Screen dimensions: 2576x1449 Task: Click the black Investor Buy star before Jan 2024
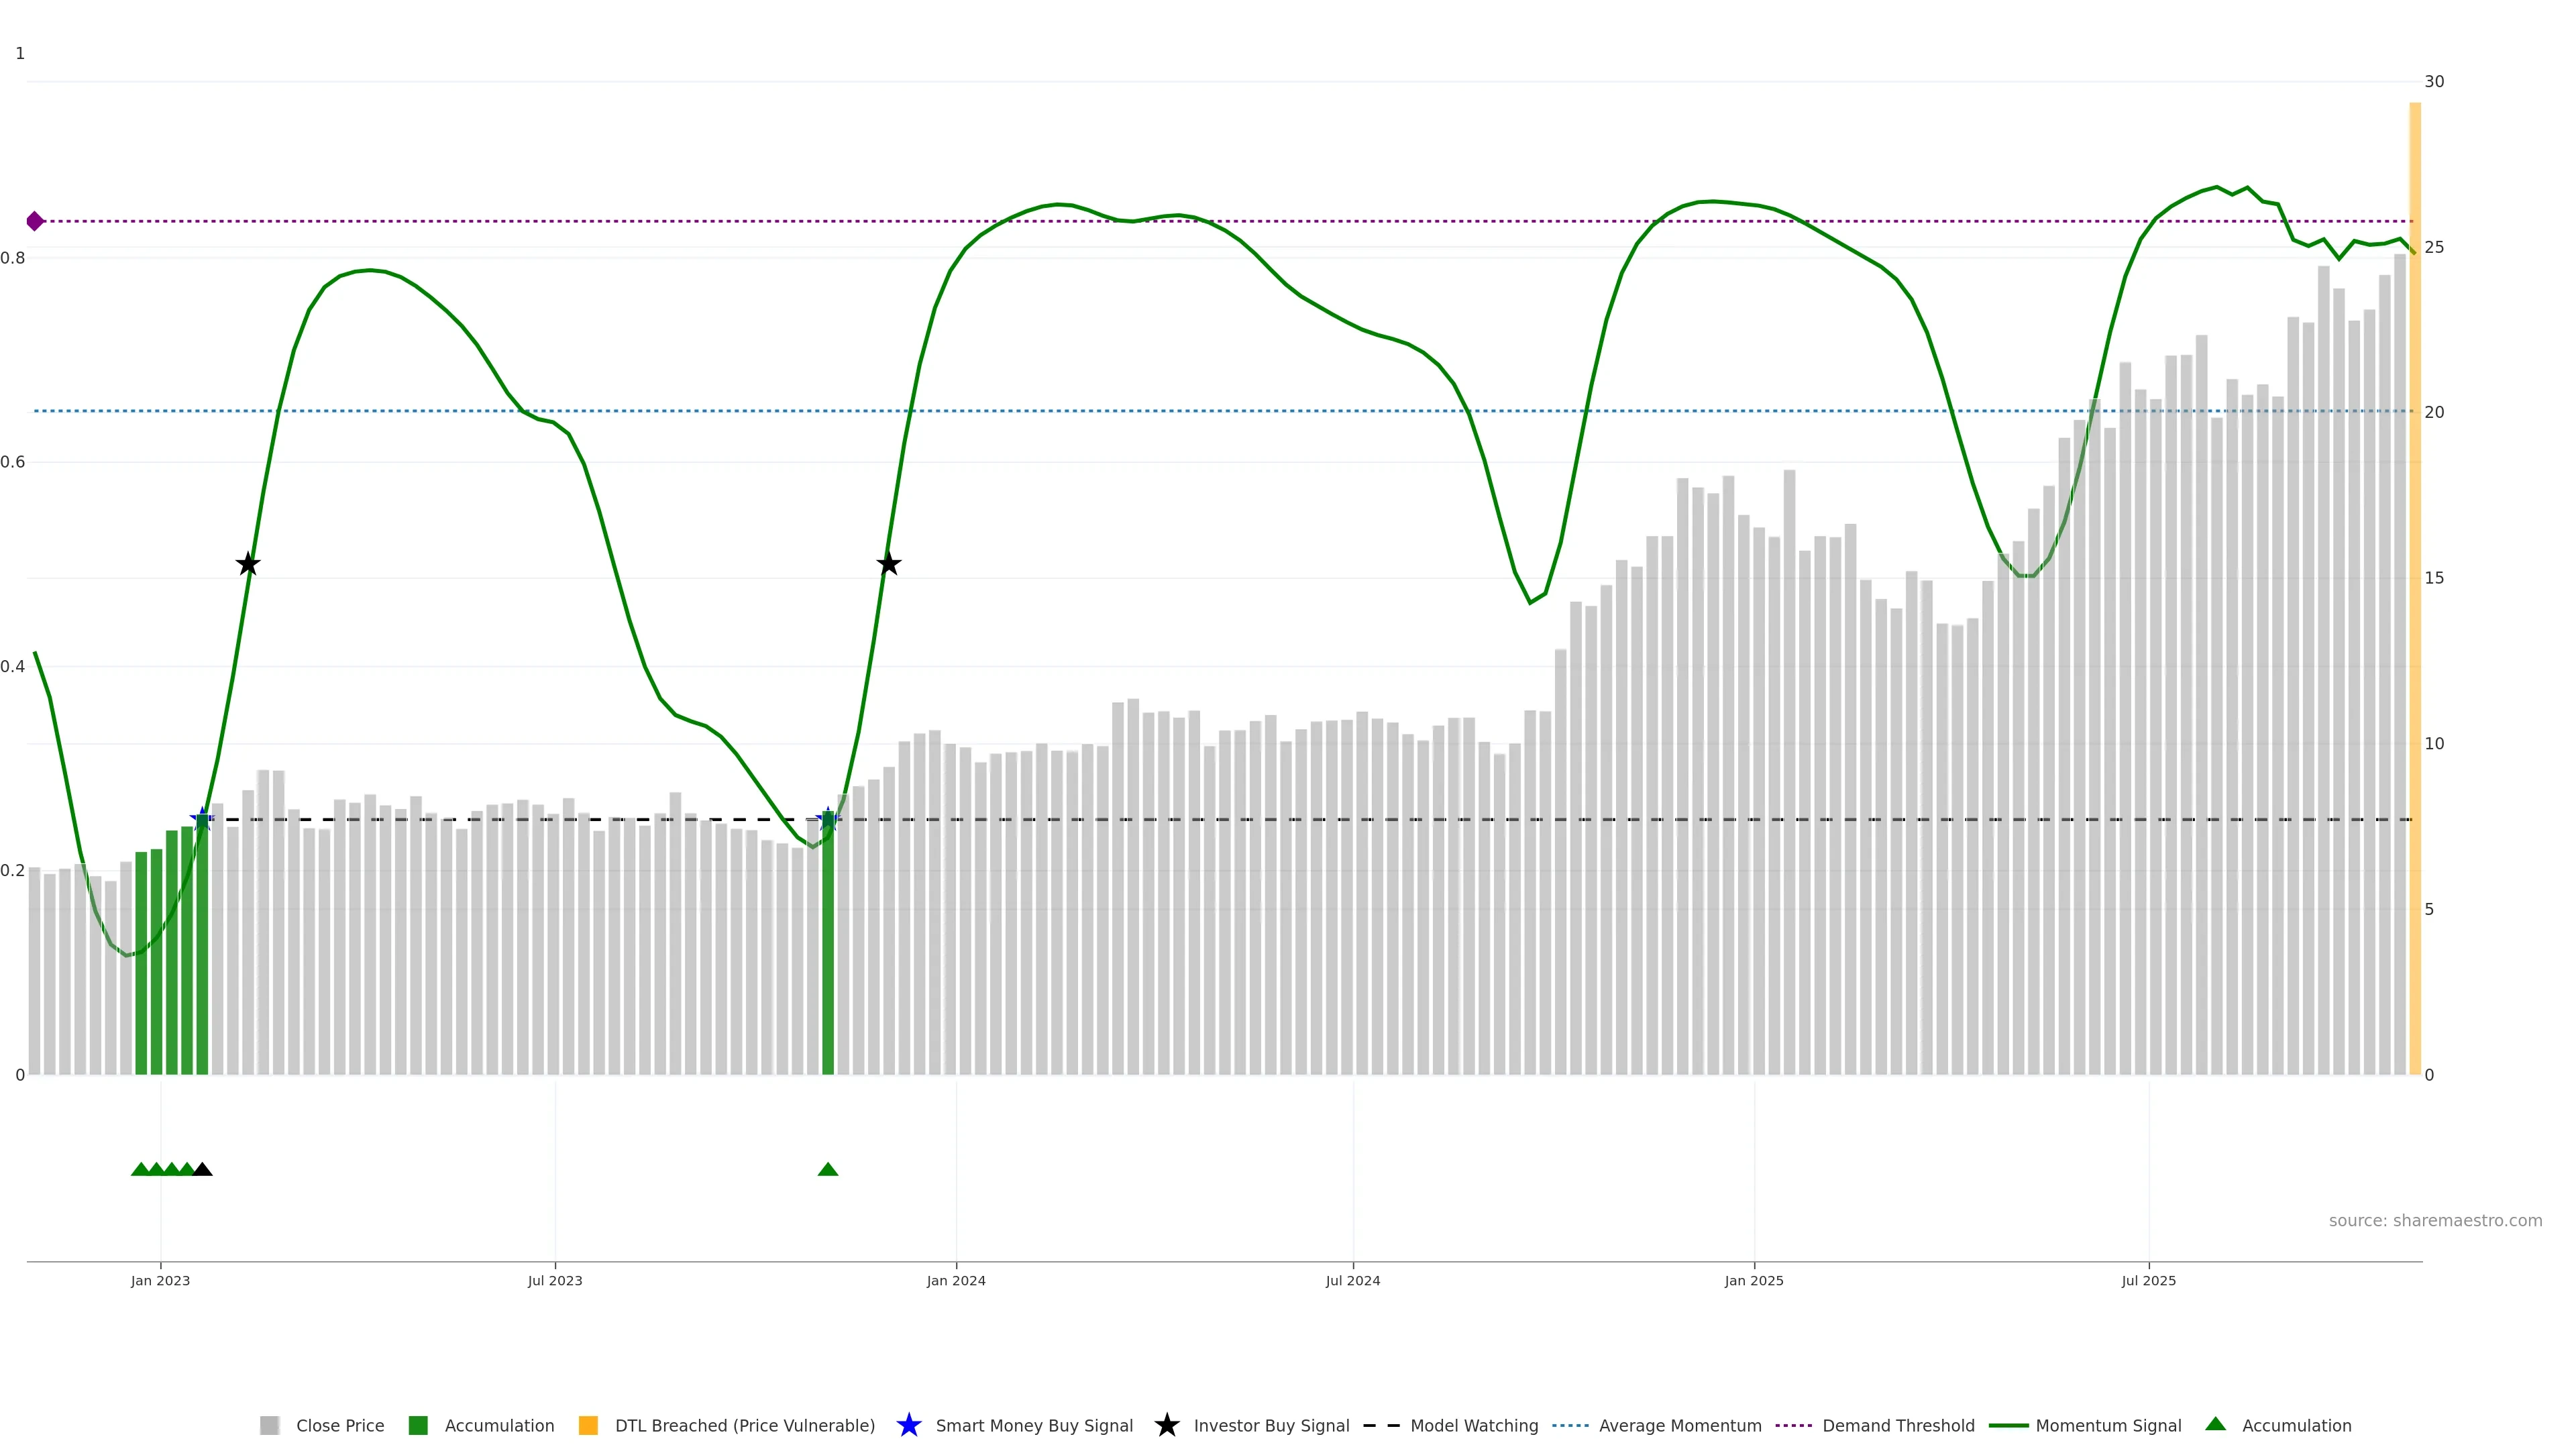pos(889,564)
